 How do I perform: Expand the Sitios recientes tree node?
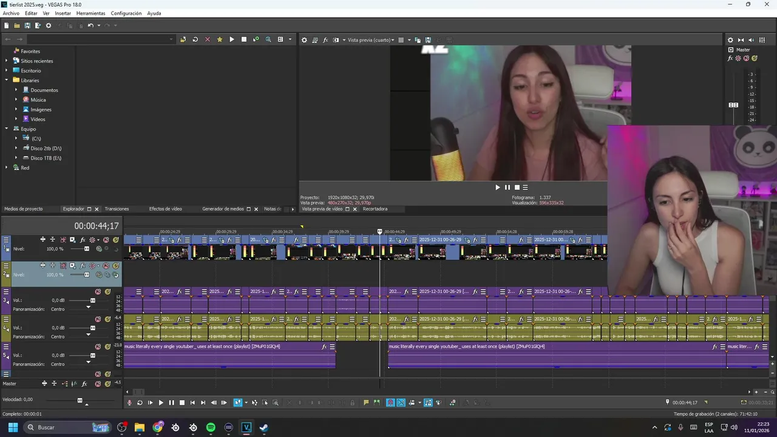point(7,61)
